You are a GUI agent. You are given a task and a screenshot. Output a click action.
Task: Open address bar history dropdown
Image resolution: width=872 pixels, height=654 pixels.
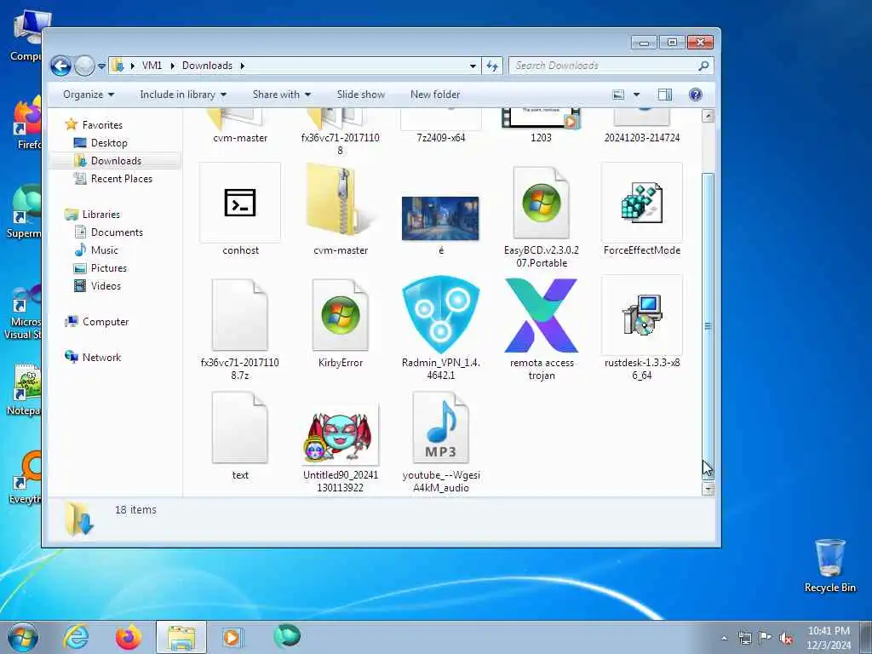473,66
